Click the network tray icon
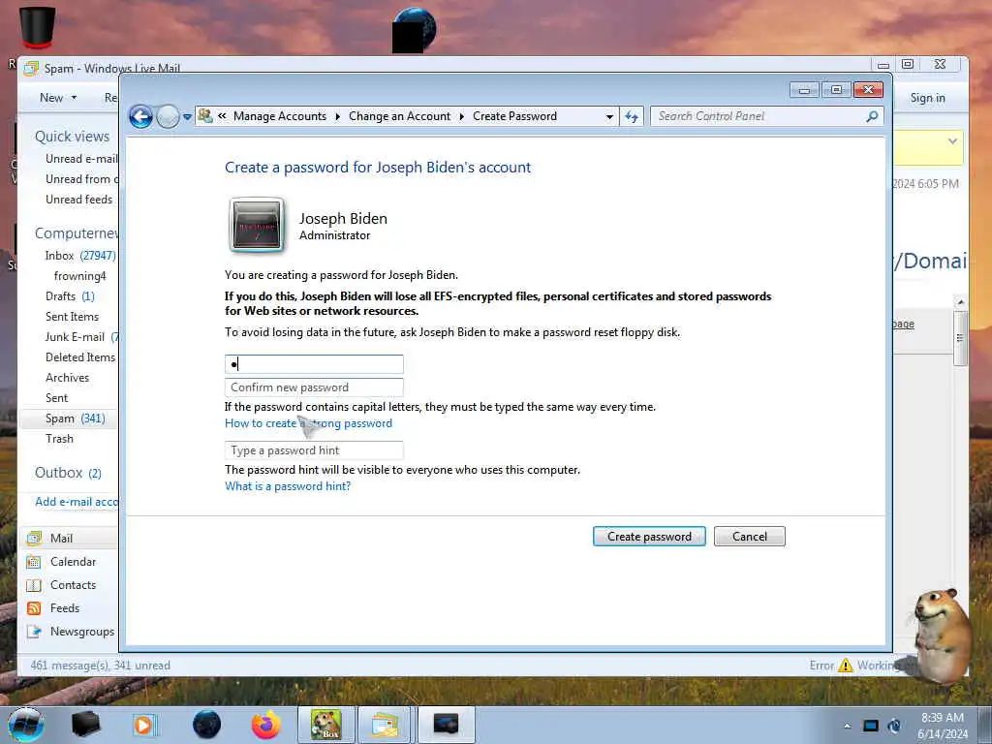Image resolution: width=992 pixels, height=744 pixels. [871, 726]
